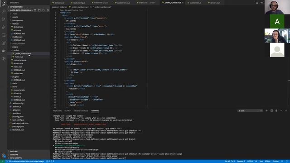Select the participant avatar tile labeled A
The height and width of the screenshot is (163, 290).
277,21
